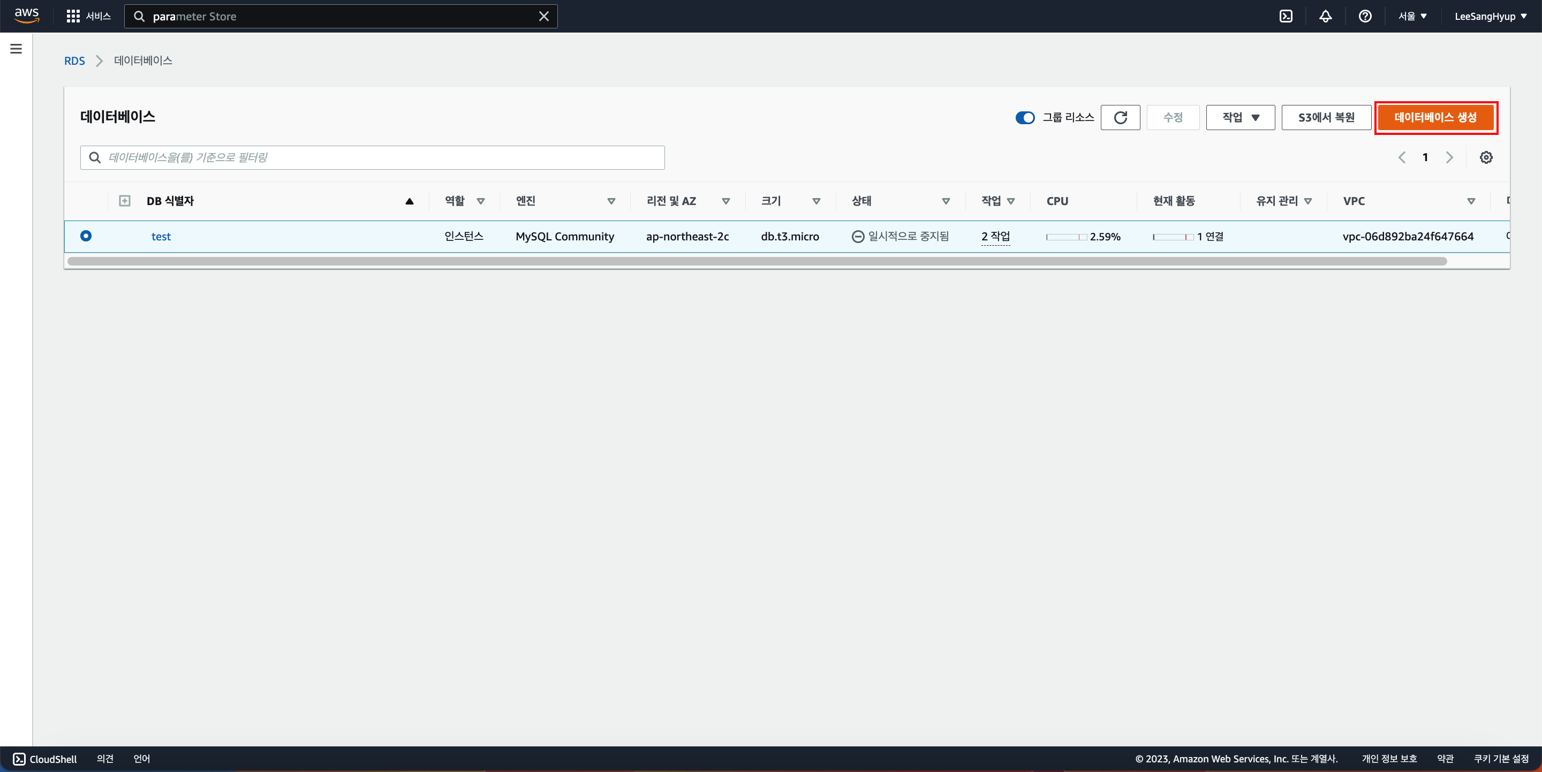Open the notifications bell
The width and height of the screenshot is (1542, 772).
(1325, 16)
